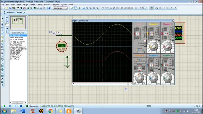Create a new project from the toolbar
This screenshot has height=114, width=203.
pyautogui.click(x=3, y=8)
